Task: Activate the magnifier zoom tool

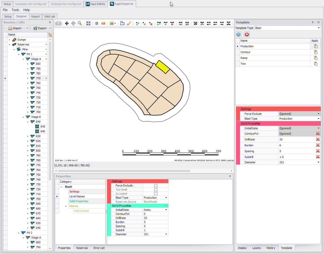Action: point(80,23)
